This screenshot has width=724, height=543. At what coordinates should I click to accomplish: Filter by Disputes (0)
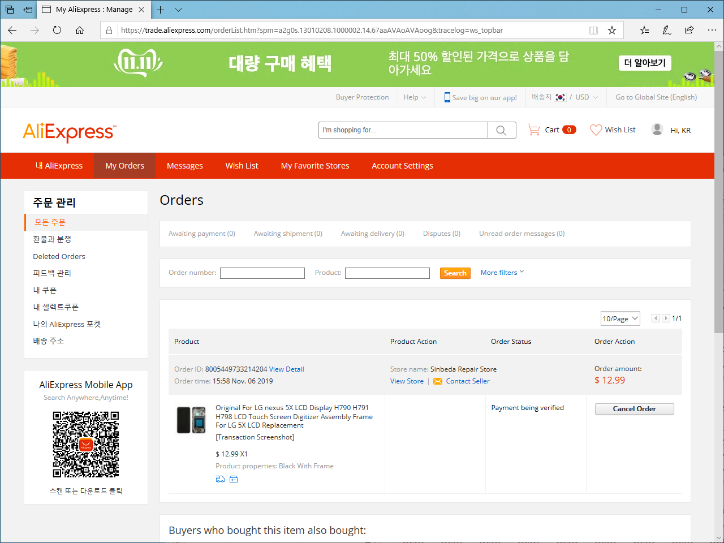(441, 234)
